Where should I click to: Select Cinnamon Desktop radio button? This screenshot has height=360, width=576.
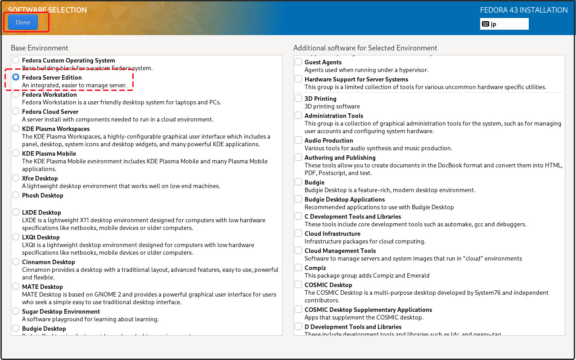coord(16,262)
